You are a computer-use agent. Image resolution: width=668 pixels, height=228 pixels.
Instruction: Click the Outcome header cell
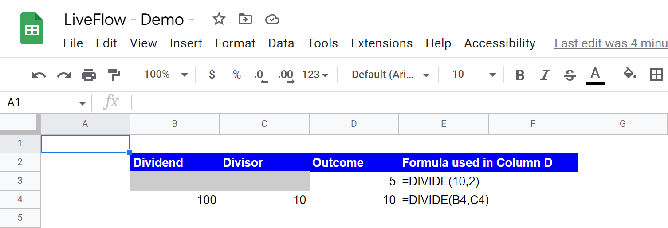[x=354, y=162]
